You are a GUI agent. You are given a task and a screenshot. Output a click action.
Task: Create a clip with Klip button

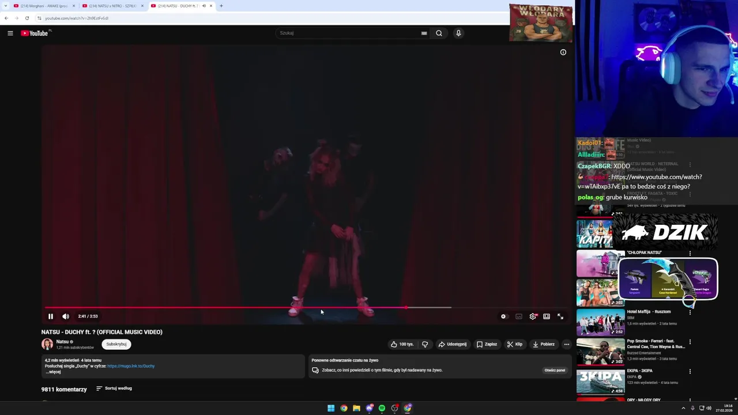[x=514, y=344]
